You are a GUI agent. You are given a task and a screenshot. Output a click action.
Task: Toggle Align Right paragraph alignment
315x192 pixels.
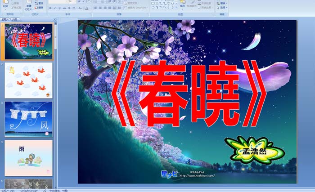click(x=105, y=8)
